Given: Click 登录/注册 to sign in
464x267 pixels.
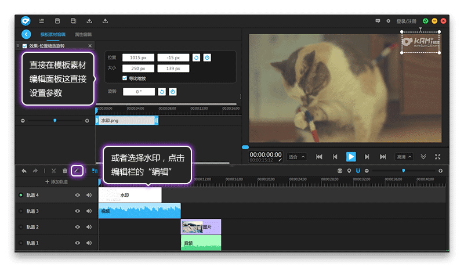Looking at the screenshot, I should point(407,21).
